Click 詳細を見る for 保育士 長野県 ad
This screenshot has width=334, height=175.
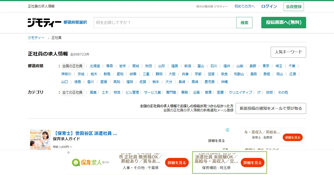tap(293, 137)
